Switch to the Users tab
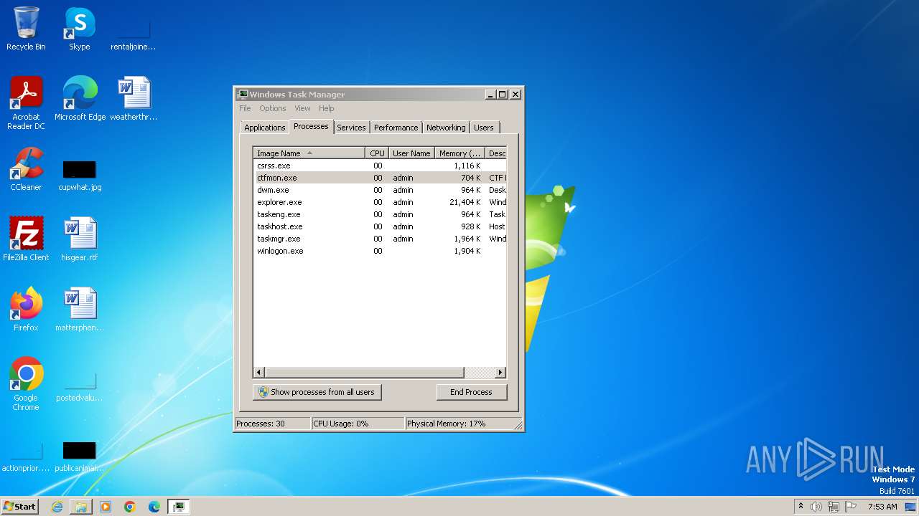The width and height of the screenshot is (919, 516). 484,128
